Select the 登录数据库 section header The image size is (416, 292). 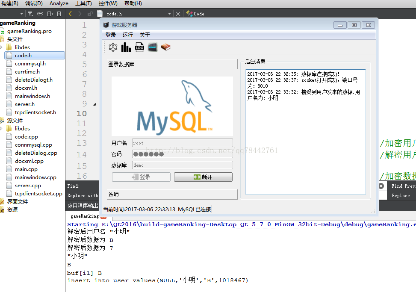[x=172, y=64]
